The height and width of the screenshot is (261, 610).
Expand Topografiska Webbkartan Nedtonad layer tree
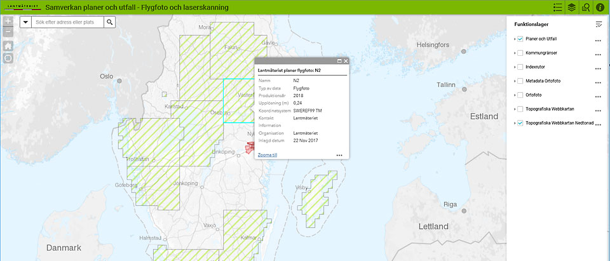515,123
